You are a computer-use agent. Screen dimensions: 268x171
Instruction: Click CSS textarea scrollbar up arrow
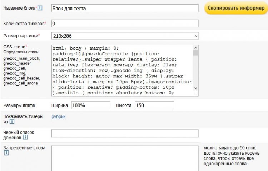196,48
